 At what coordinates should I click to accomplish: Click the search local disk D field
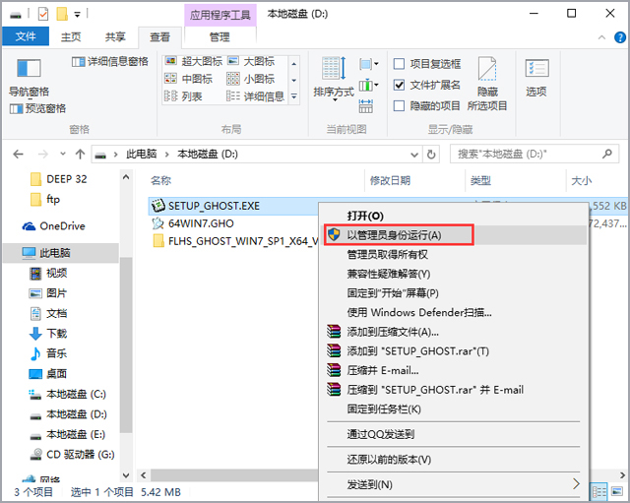click(x=533, y=155)
